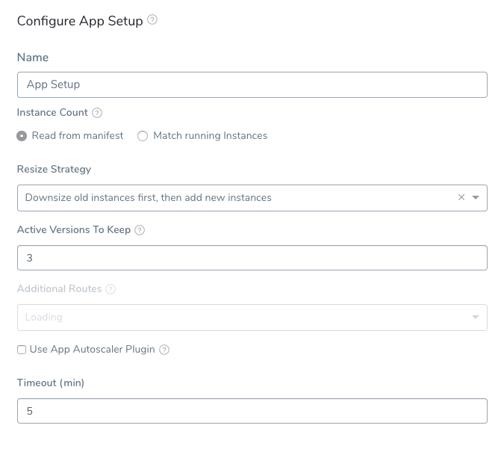Clear the selected Resize Strategy with X
Screen dimensions: 504x449
point(461,197)
